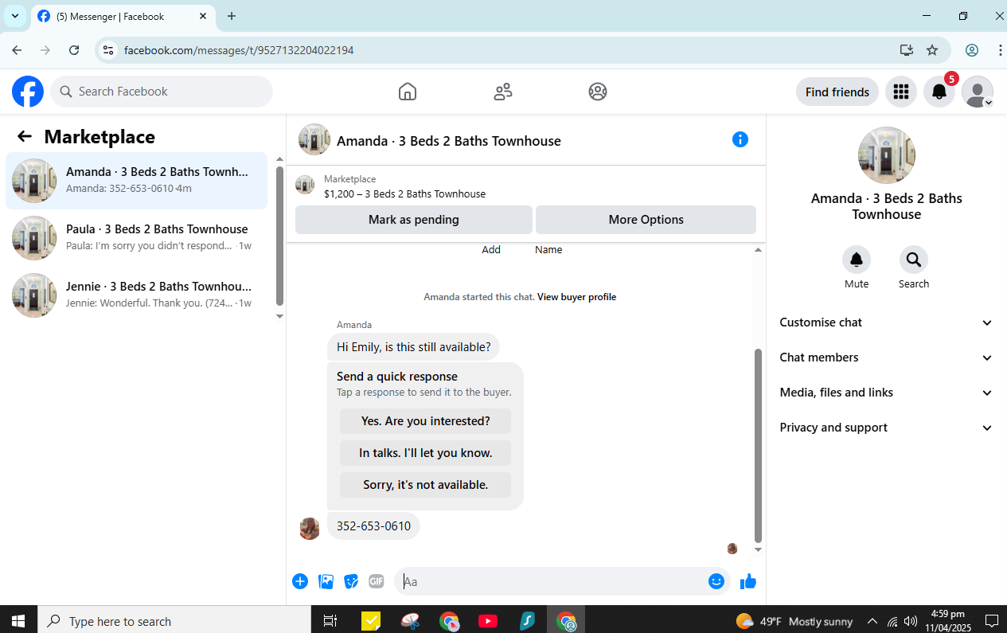Click the 352-653-0610 message bubble

pos(373,526)
